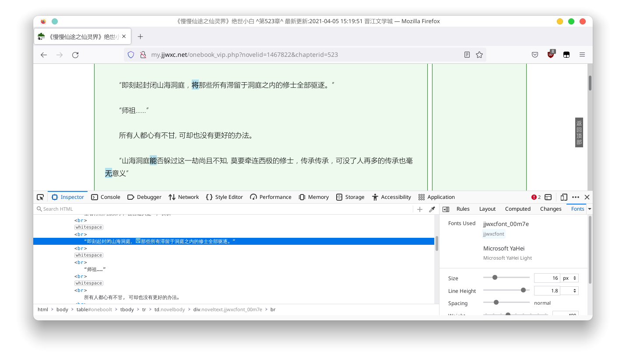626x358 pixels.
Task: Bookmark this page with the star icon
Action: (479, 55)
